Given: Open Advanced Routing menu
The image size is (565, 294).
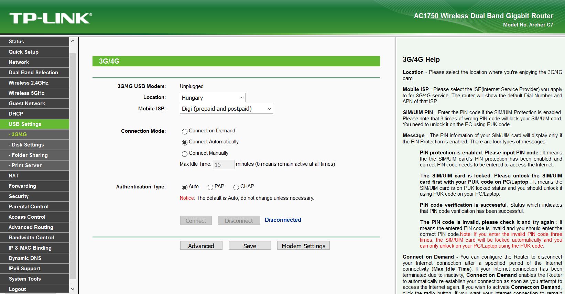Looking at the screenshot, I should (x=34, y=227).
